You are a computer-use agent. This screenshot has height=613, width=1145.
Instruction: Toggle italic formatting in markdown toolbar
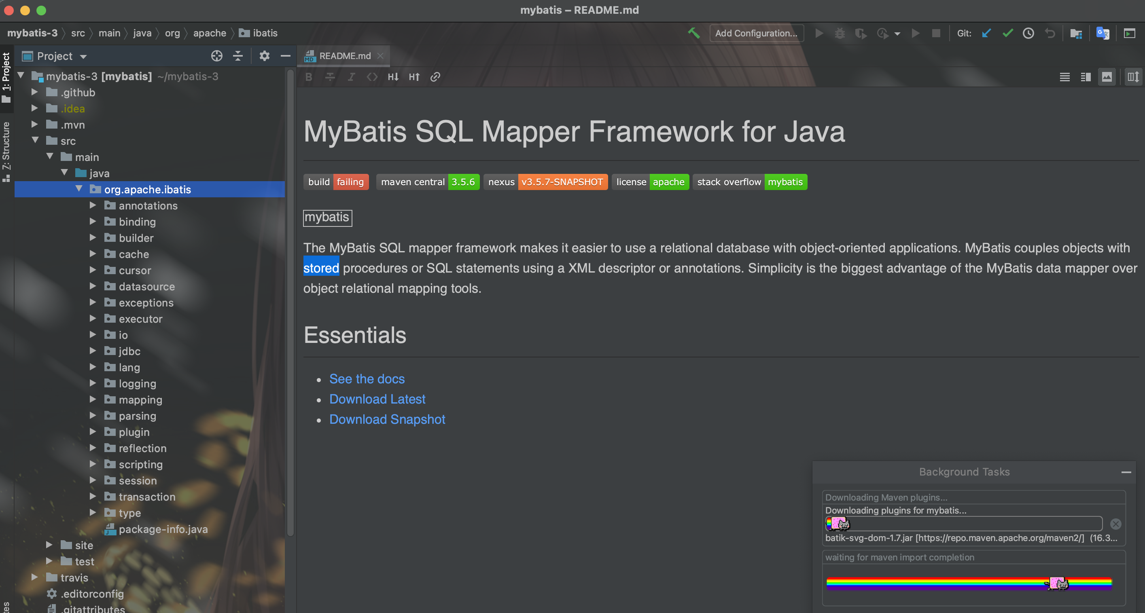coord(351,77)
